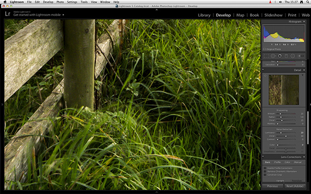Open the File menu
Screen dimensions: 311x194
pos(29,2)
